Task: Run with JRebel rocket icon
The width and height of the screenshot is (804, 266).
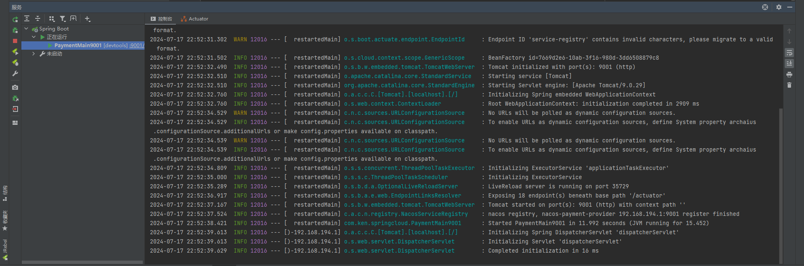Action: click(x=15, y=52)
